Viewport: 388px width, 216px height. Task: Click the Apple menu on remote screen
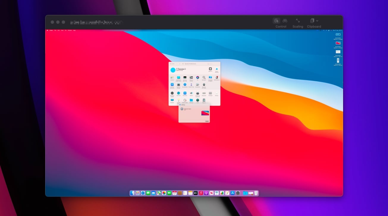[x=47, y=30]
